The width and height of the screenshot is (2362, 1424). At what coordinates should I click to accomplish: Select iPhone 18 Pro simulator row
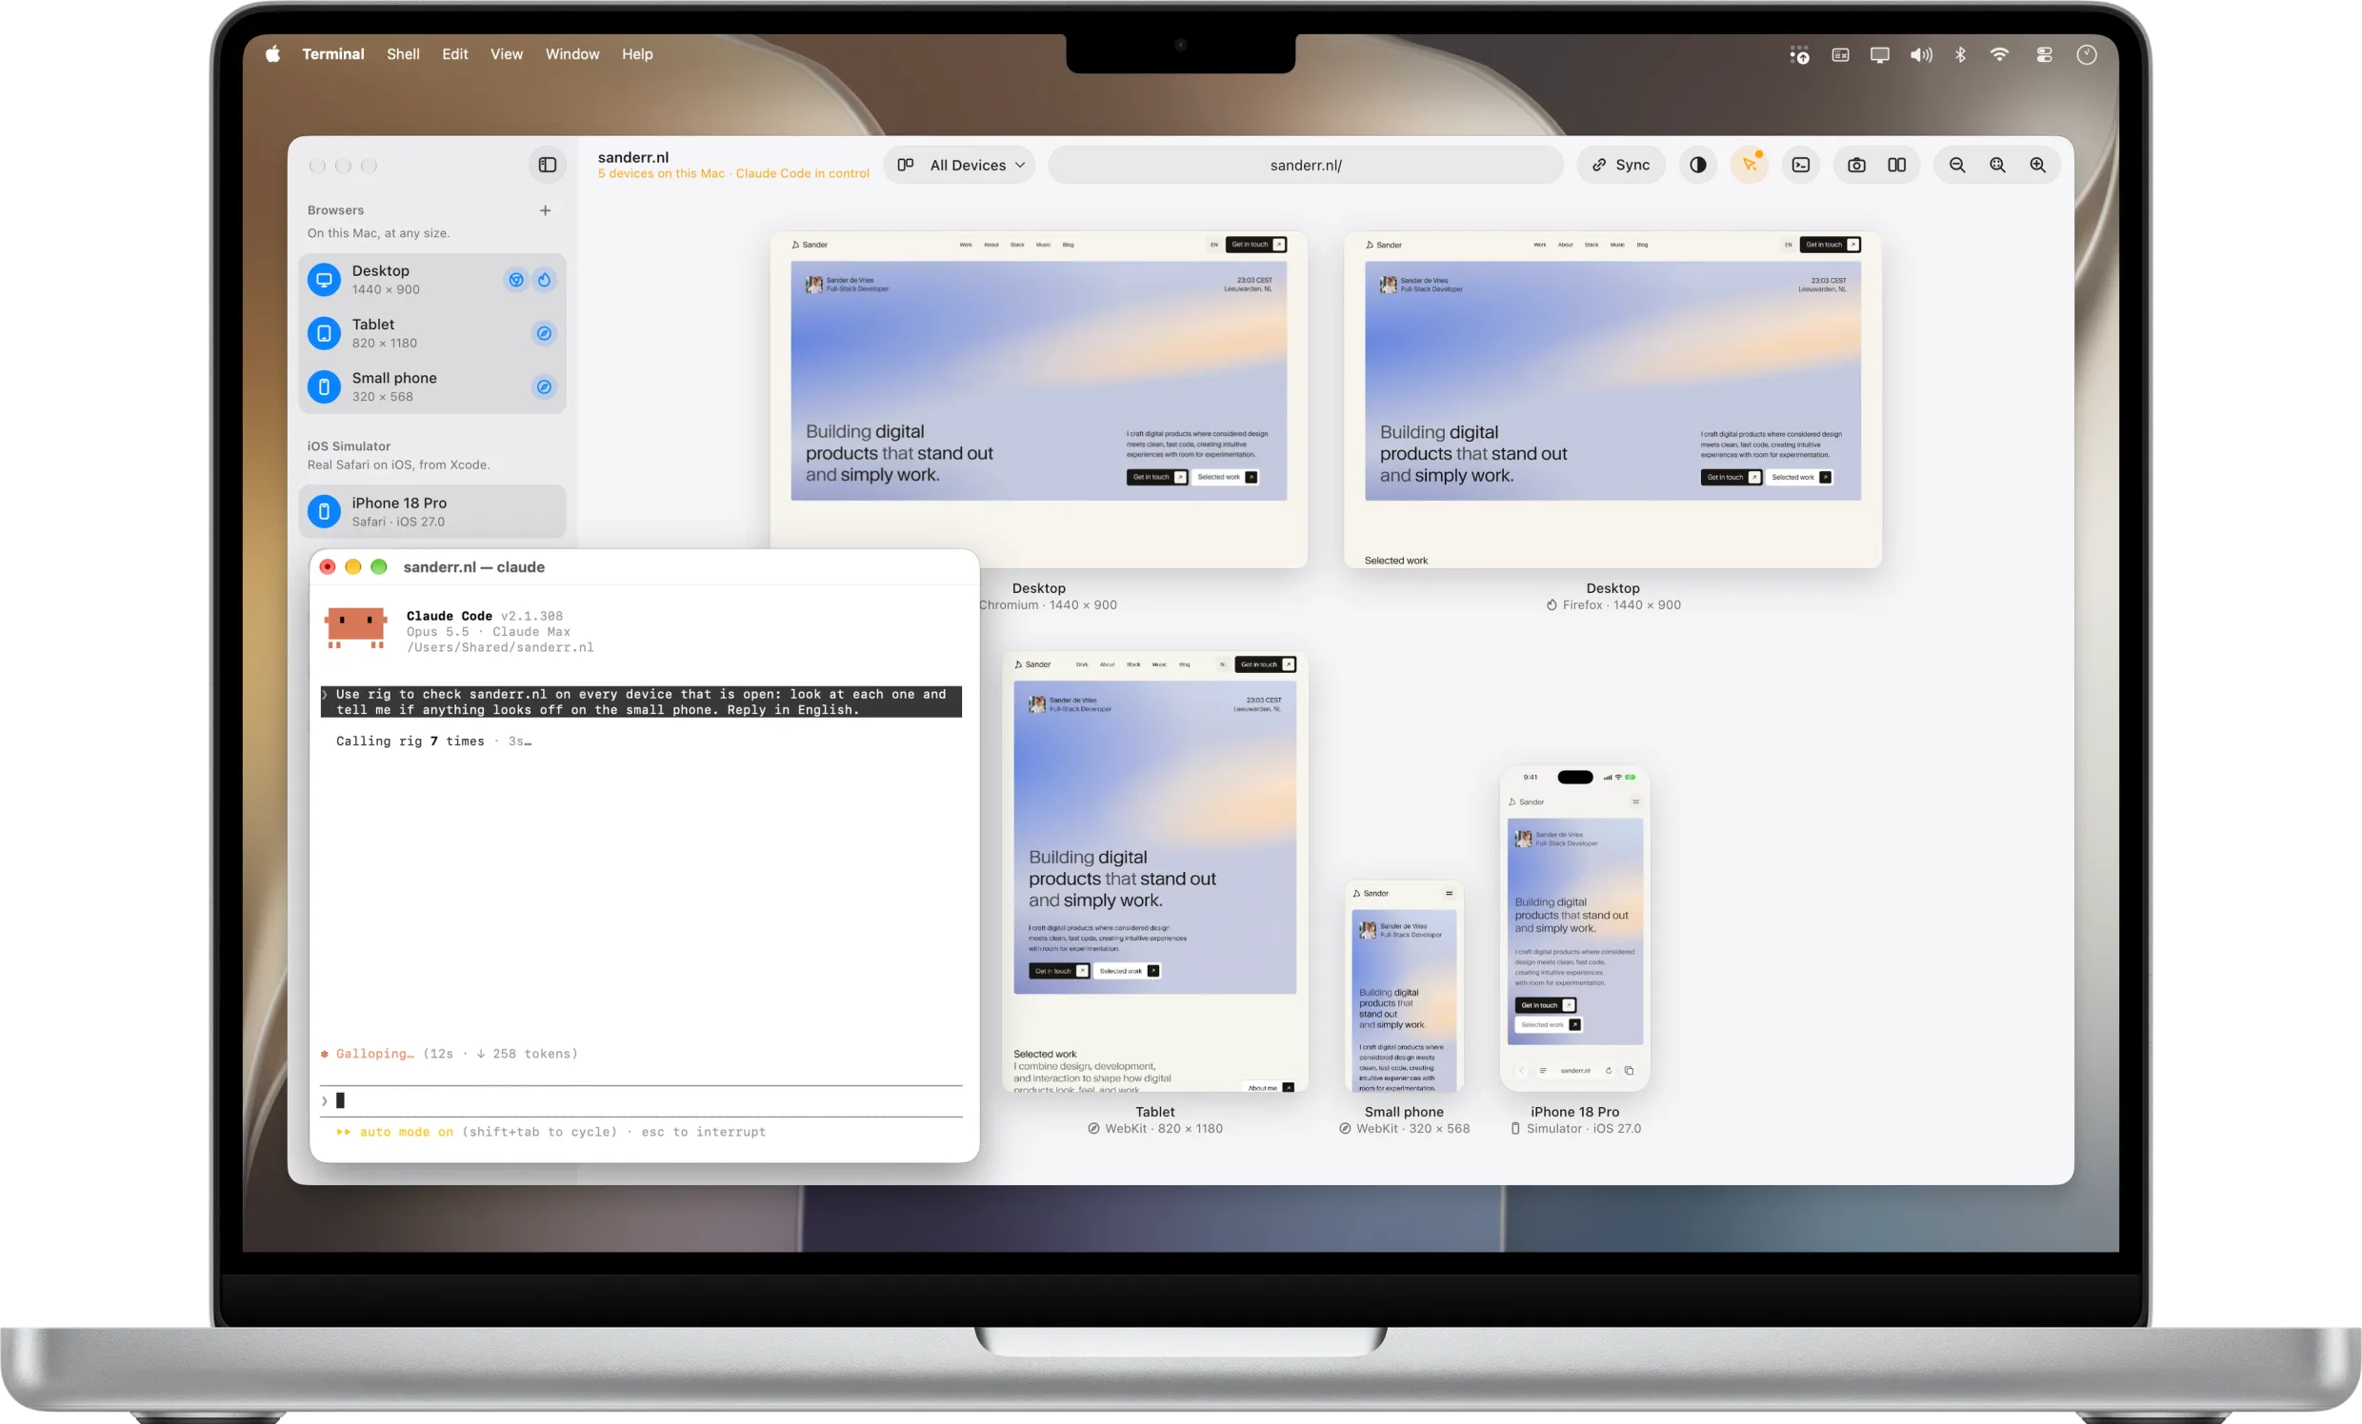[x=432, y=512]
